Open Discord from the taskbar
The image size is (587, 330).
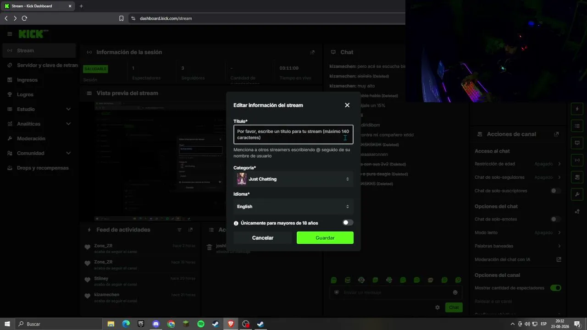point(156,324)
